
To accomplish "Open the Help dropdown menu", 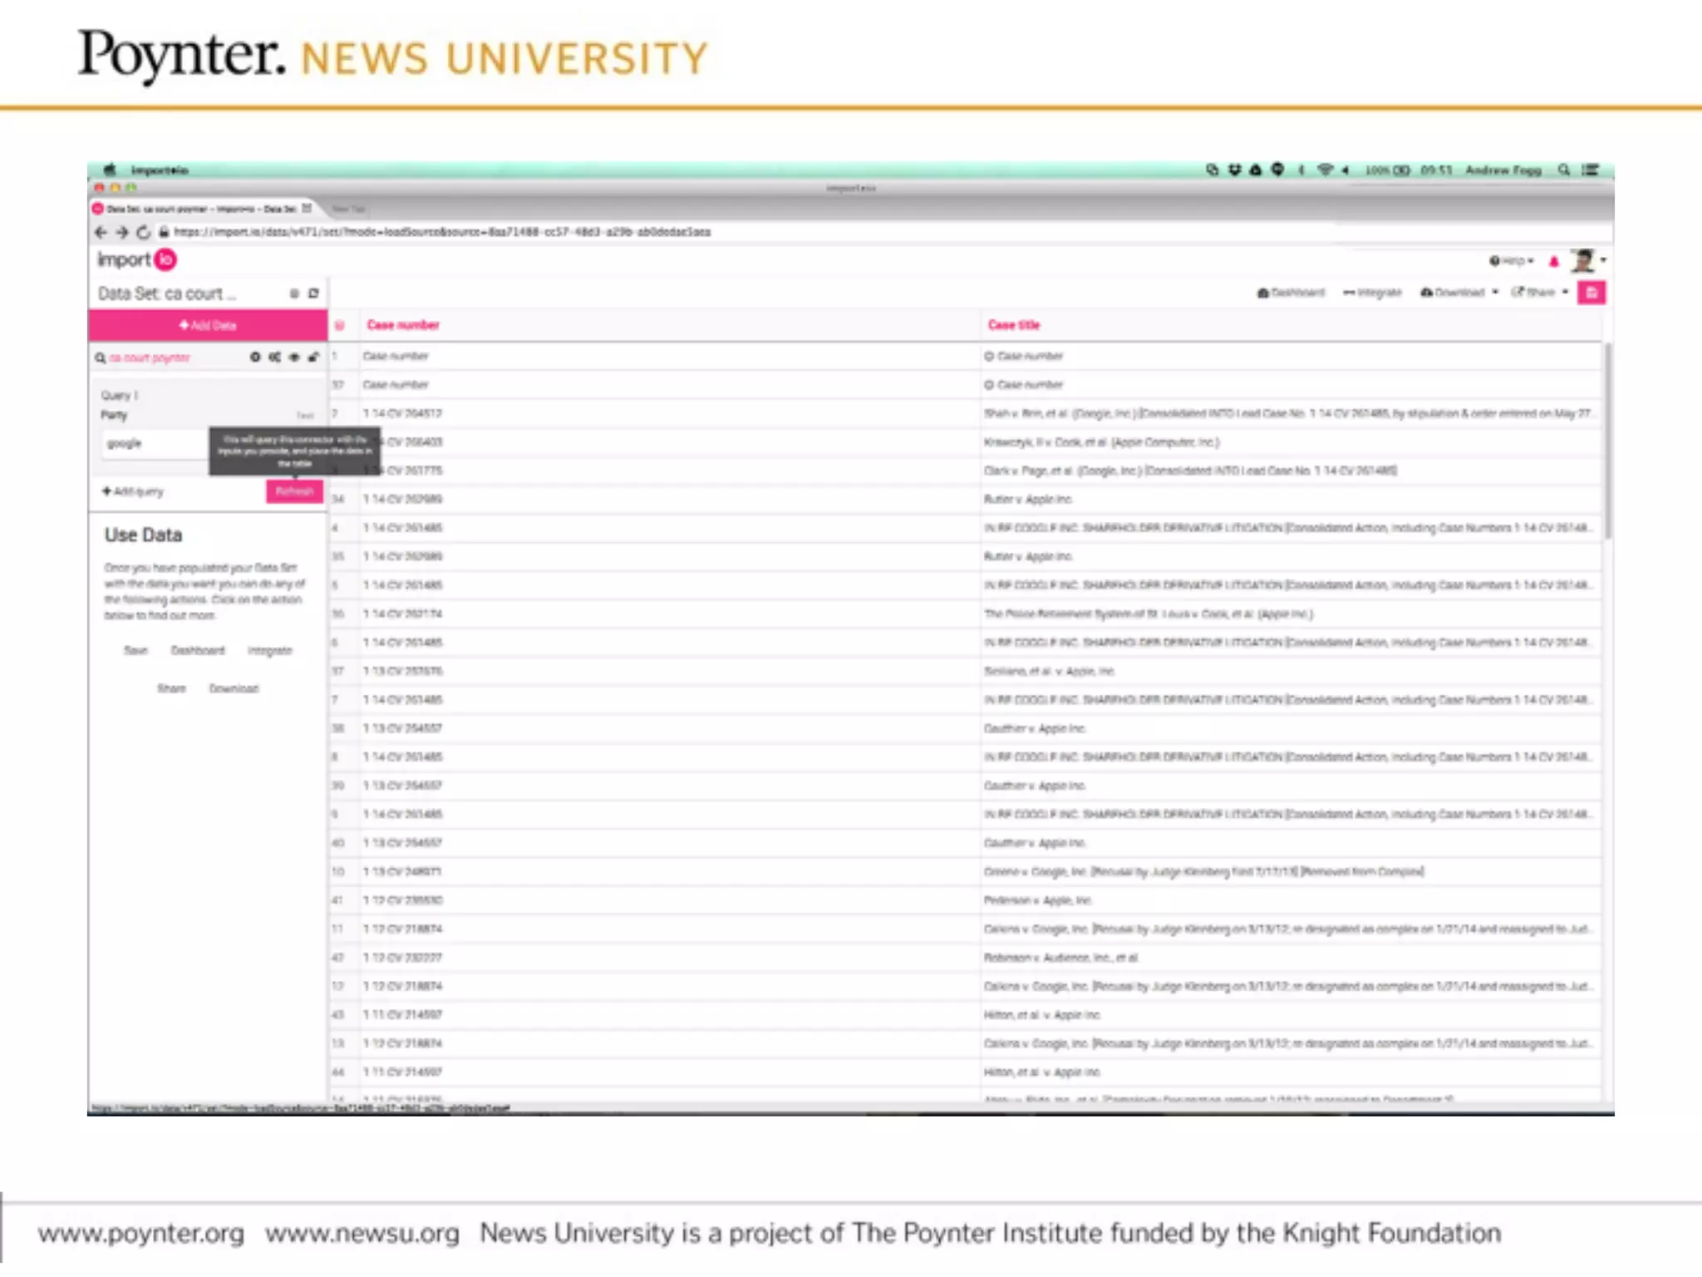I will tap(1512, 261).
